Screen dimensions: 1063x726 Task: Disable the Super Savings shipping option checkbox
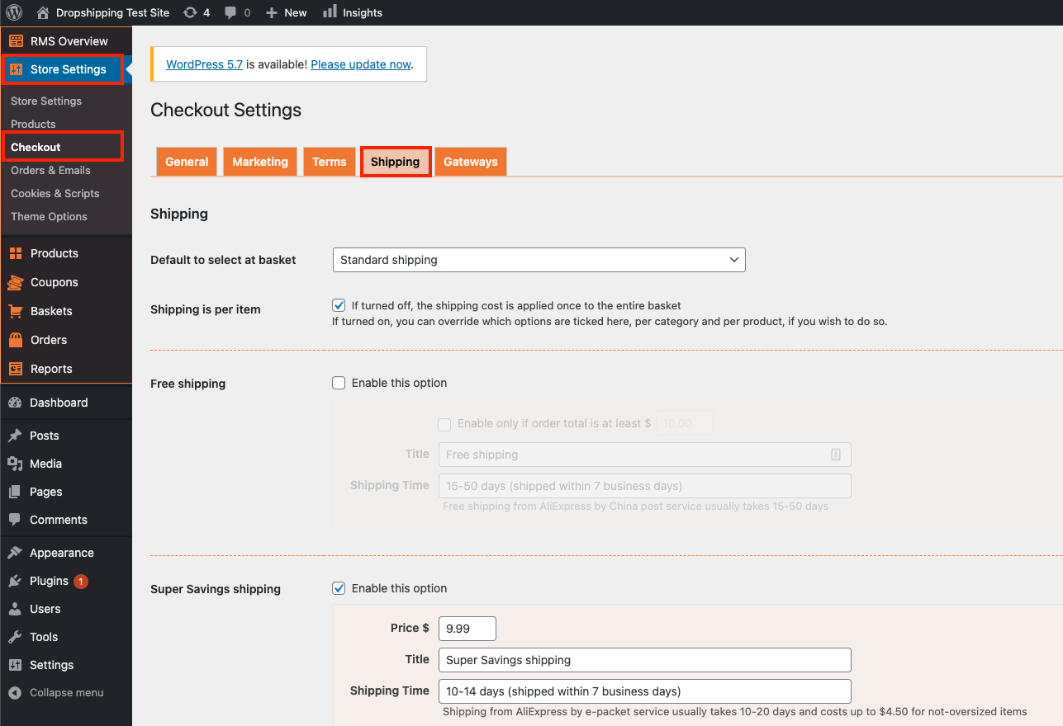coord(339,588)
